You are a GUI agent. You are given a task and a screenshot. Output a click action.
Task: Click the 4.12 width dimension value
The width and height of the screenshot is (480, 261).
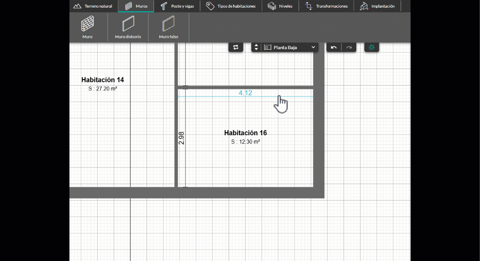point(245,93)
